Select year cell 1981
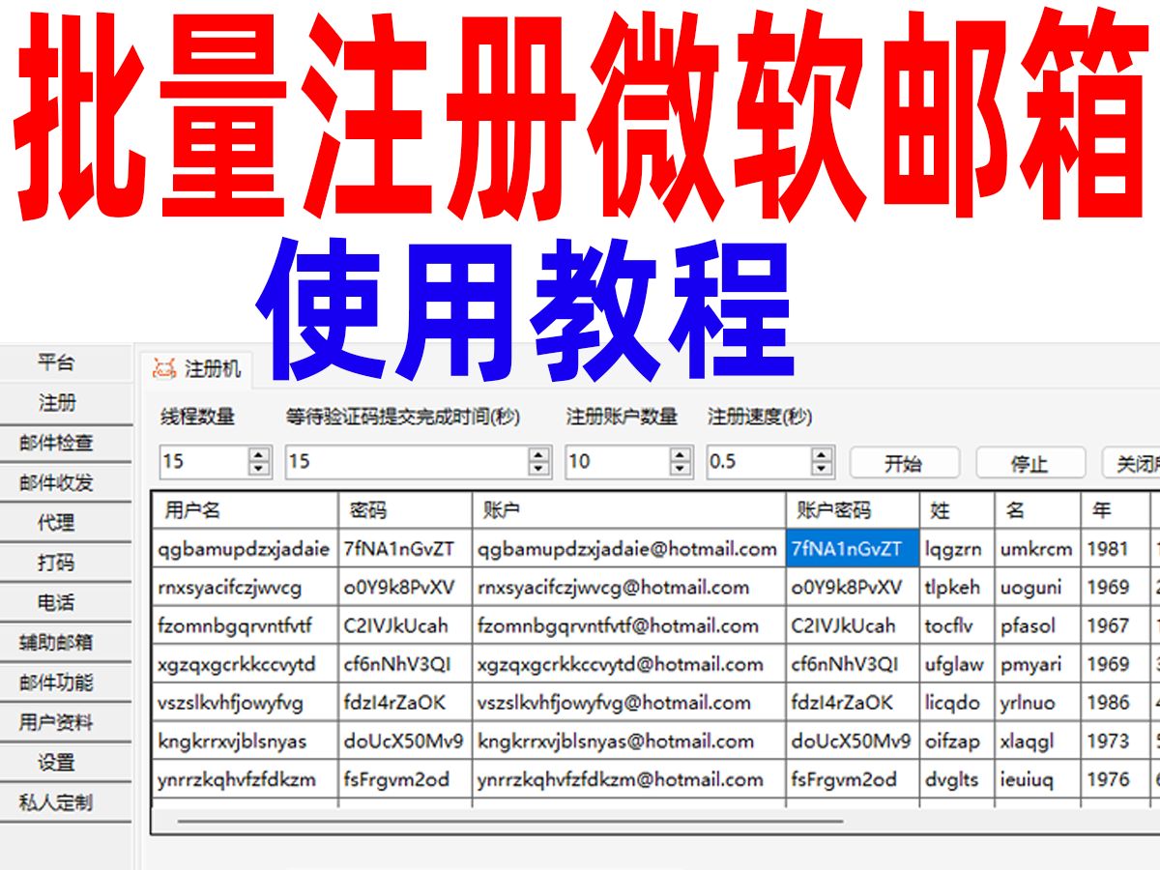 [x=1116, y=548]
